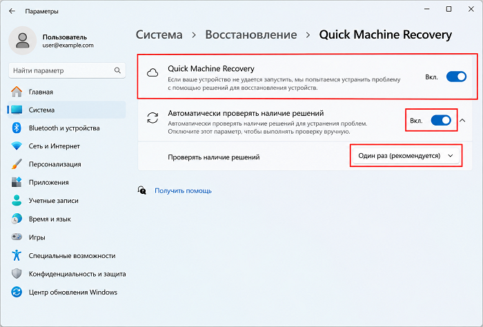Maximize the Параметры window
Screen dimensions: 483x327
point(448,9)
